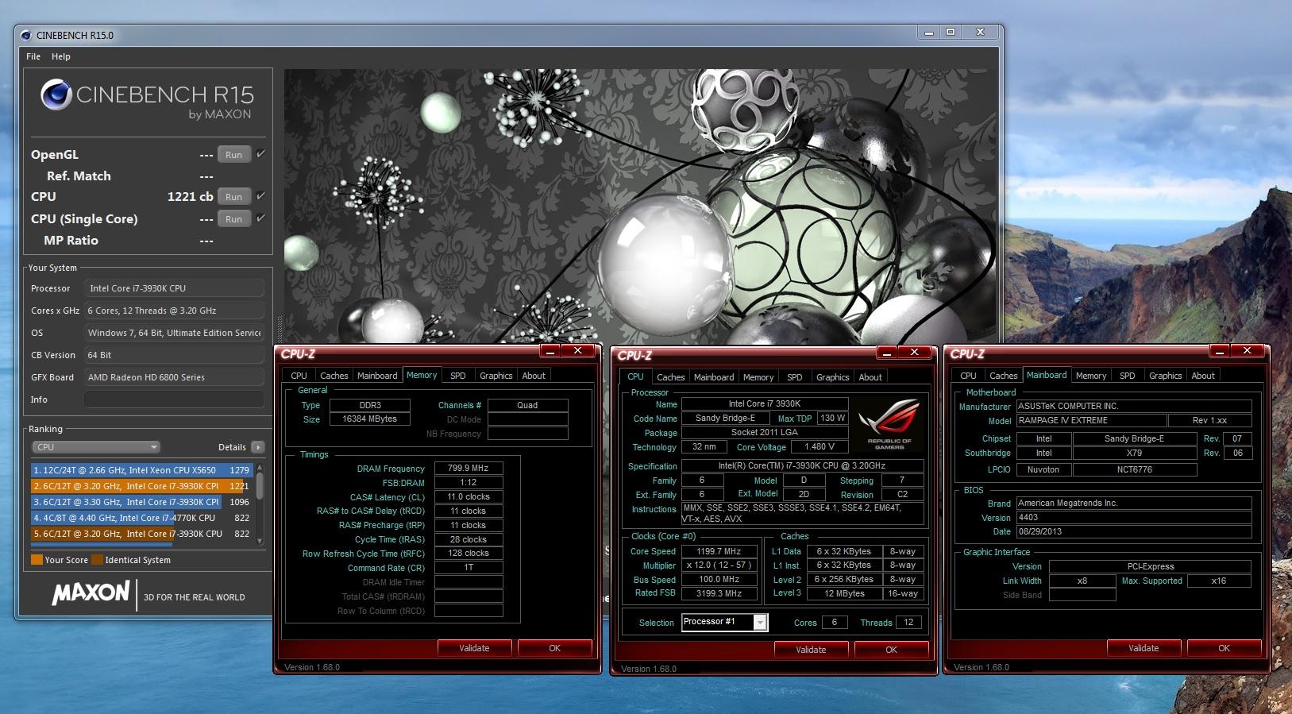Select About tab in Mainboard CPU-Z window
The width and height of the screenshot is (1292, 714).
pos(1203,376)
